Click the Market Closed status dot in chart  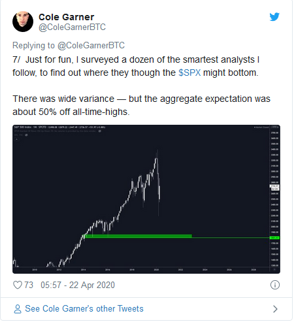(x=255, y=127)
